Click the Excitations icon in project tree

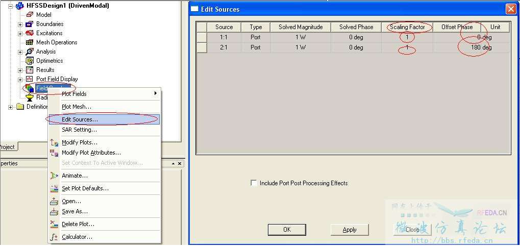coord(30,33)
